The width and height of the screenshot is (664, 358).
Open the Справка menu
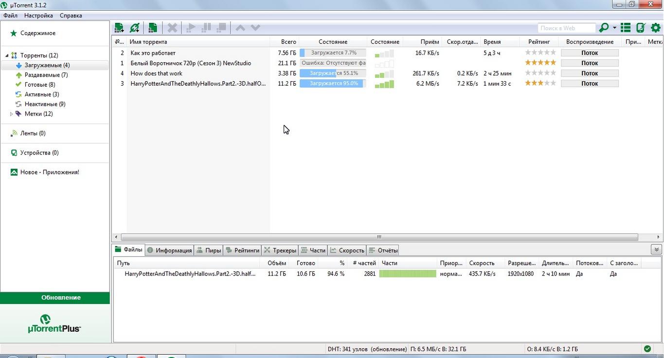tap(71, 15)
